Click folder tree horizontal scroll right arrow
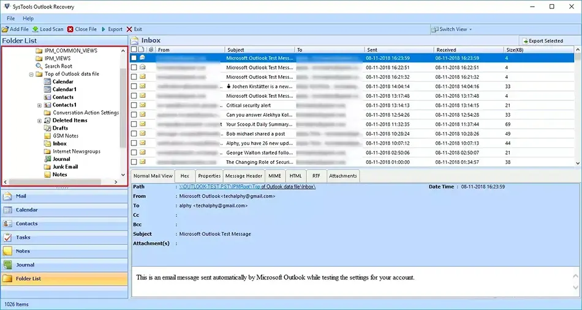This screenshot has height=310, width=582. click(116, 182)
